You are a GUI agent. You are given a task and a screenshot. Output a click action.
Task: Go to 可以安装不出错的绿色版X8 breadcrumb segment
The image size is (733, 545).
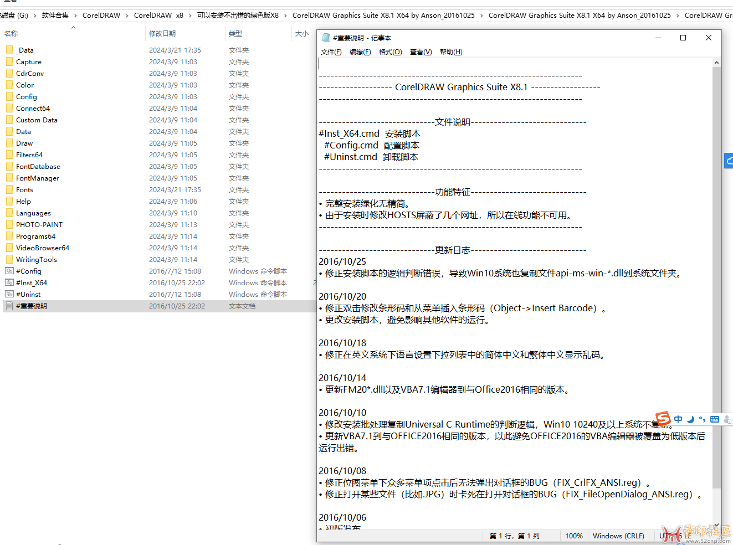tap(238, 16)
